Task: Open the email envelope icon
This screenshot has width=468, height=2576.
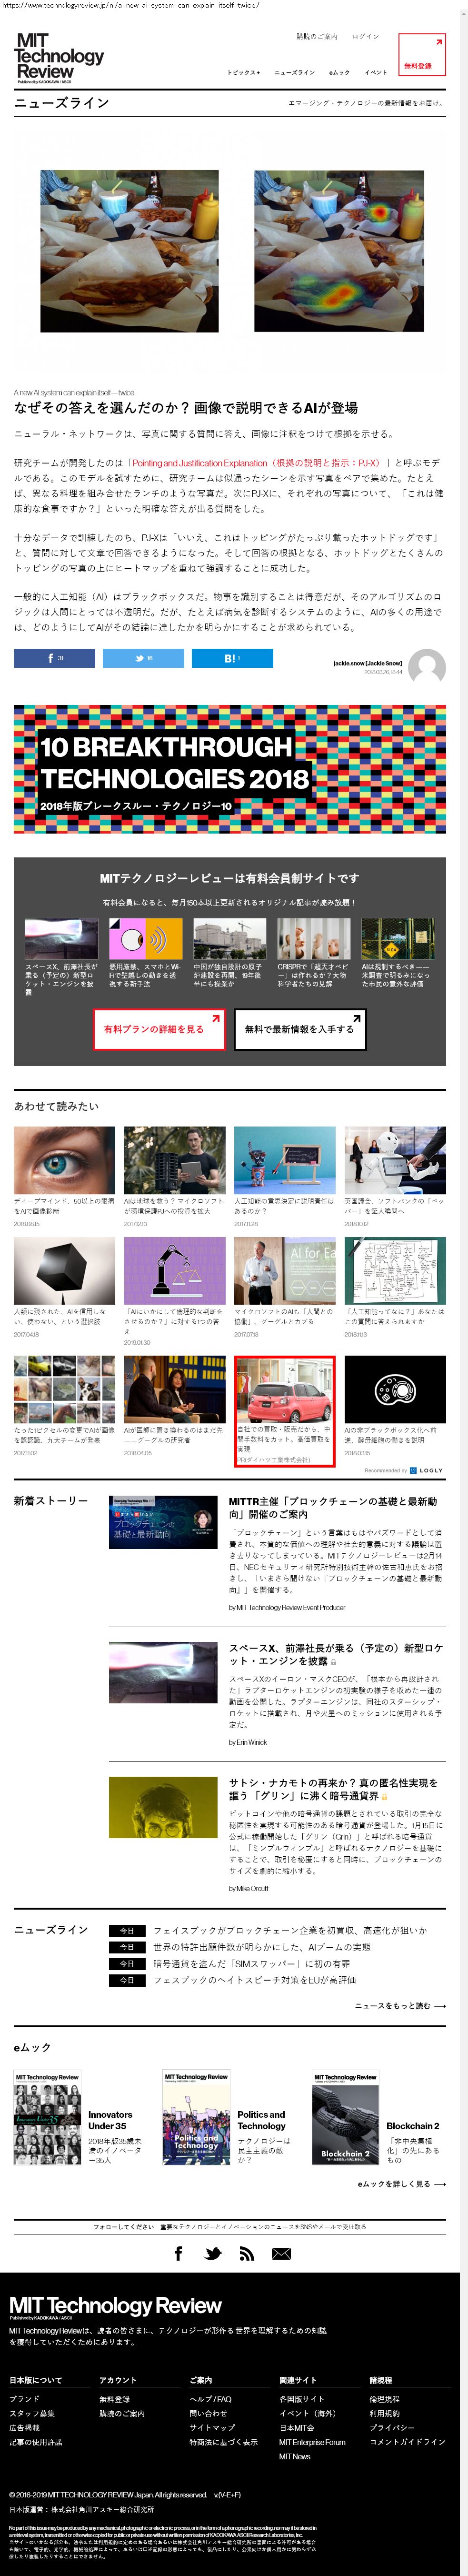Action: (x=281, y=2254)
